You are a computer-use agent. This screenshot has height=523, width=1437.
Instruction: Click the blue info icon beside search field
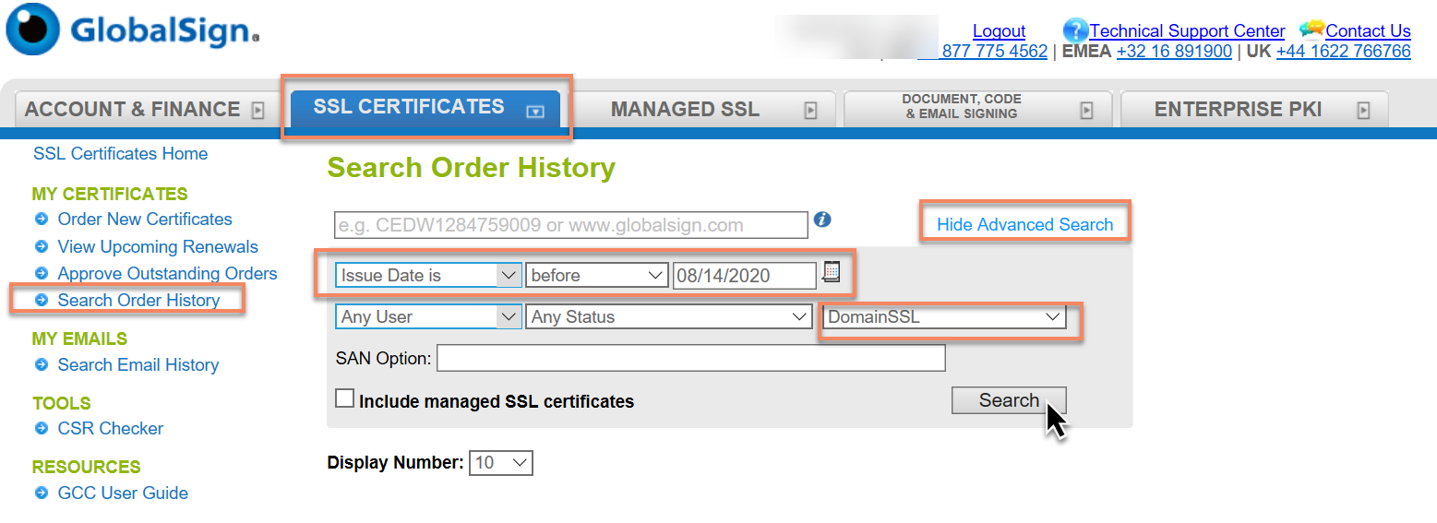[823, 220]
